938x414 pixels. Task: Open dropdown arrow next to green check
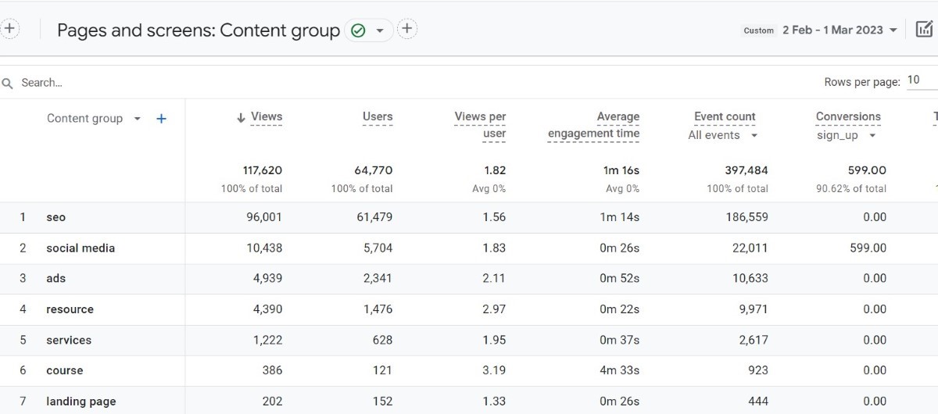coord(380,30)
